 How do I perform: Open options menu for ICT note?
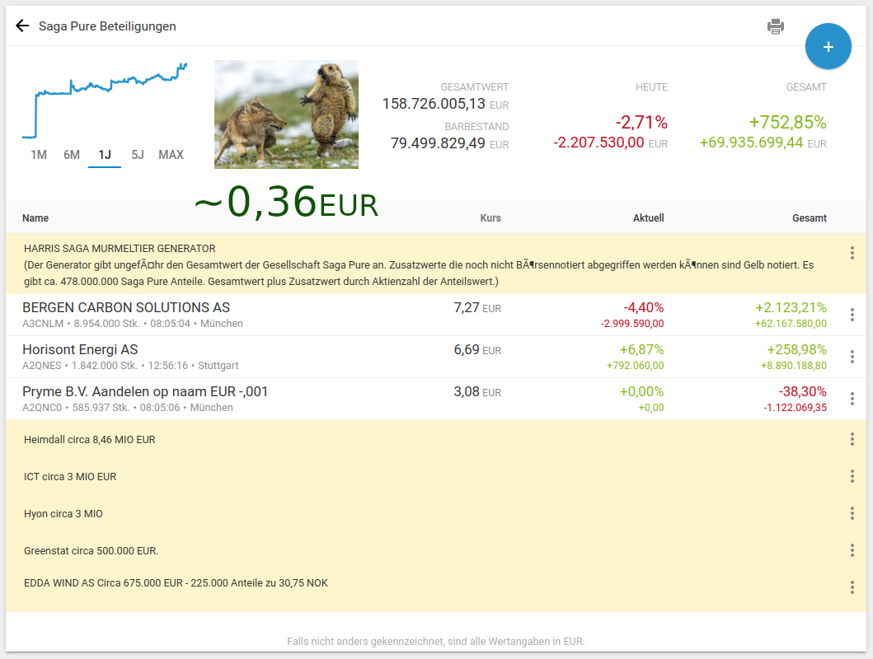(852, 476)
